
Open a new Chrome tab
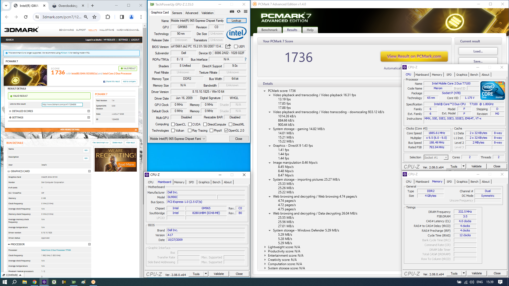pyautogui.click(x=92, y=6)
